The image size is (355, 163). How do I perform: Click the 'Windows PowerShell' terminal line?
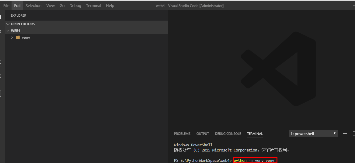[x=193, y=145]
